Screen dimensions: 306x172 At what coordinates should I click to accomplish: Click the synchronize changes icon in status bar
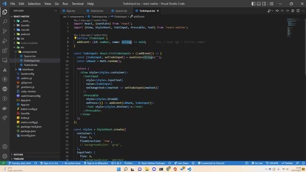coord(35,163)
